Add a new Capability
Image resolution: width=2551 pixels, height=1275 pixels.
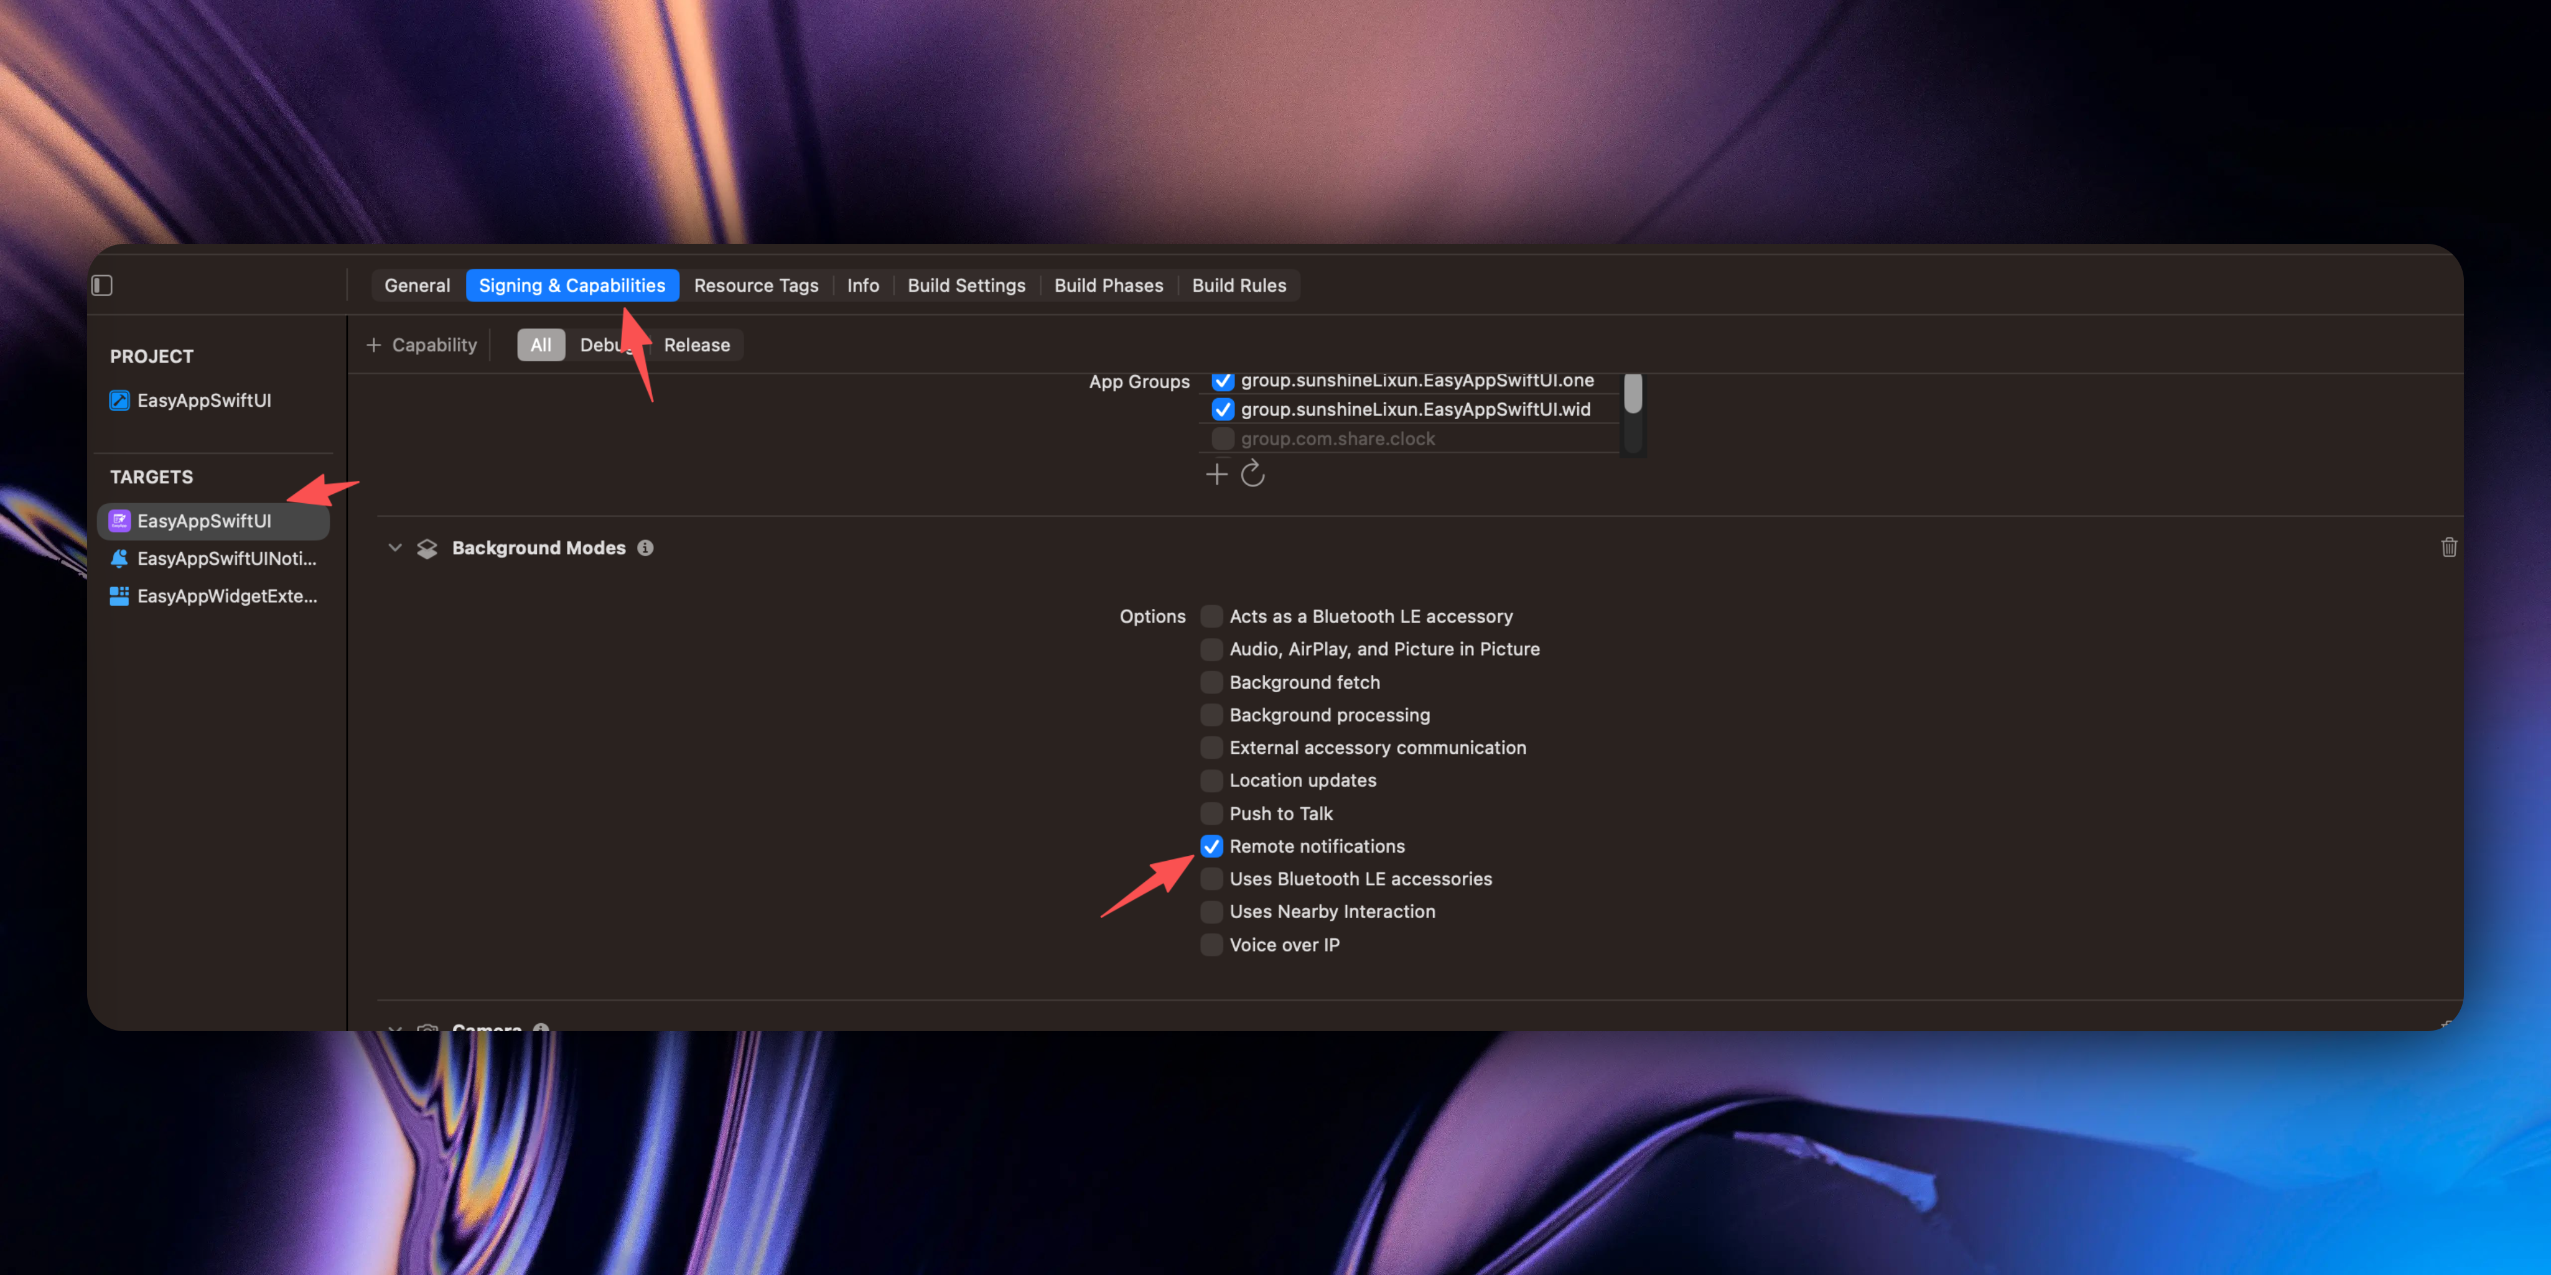point(422,345)
